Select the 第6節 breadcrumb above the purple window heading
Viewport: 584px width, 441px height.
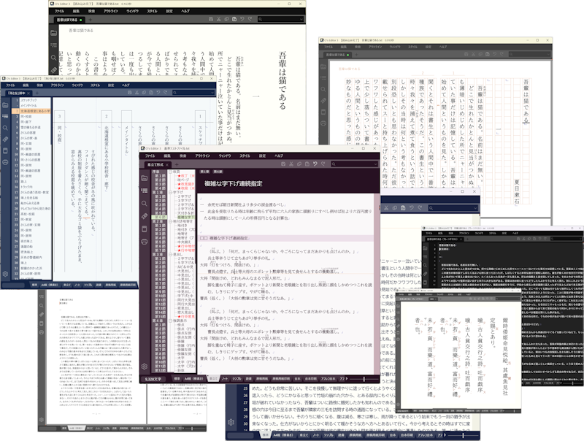pos(218,172)
